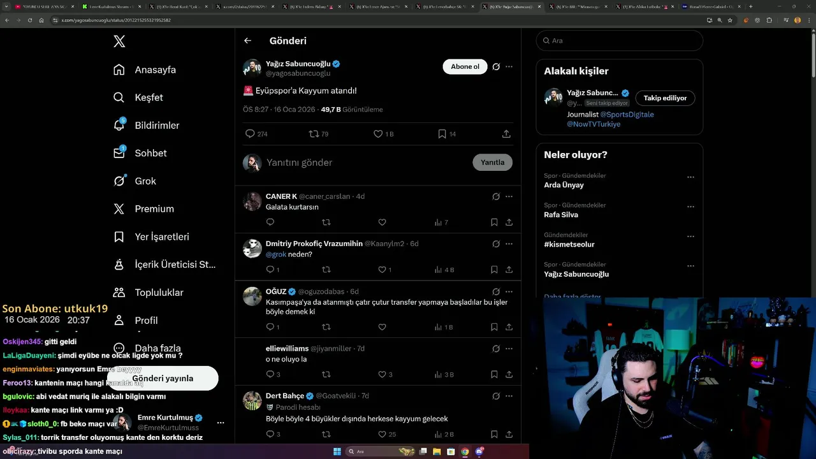Like OĞUZ's reply
Screen dimensions: 816x459
pyautogui.click(x=382, y=327)
